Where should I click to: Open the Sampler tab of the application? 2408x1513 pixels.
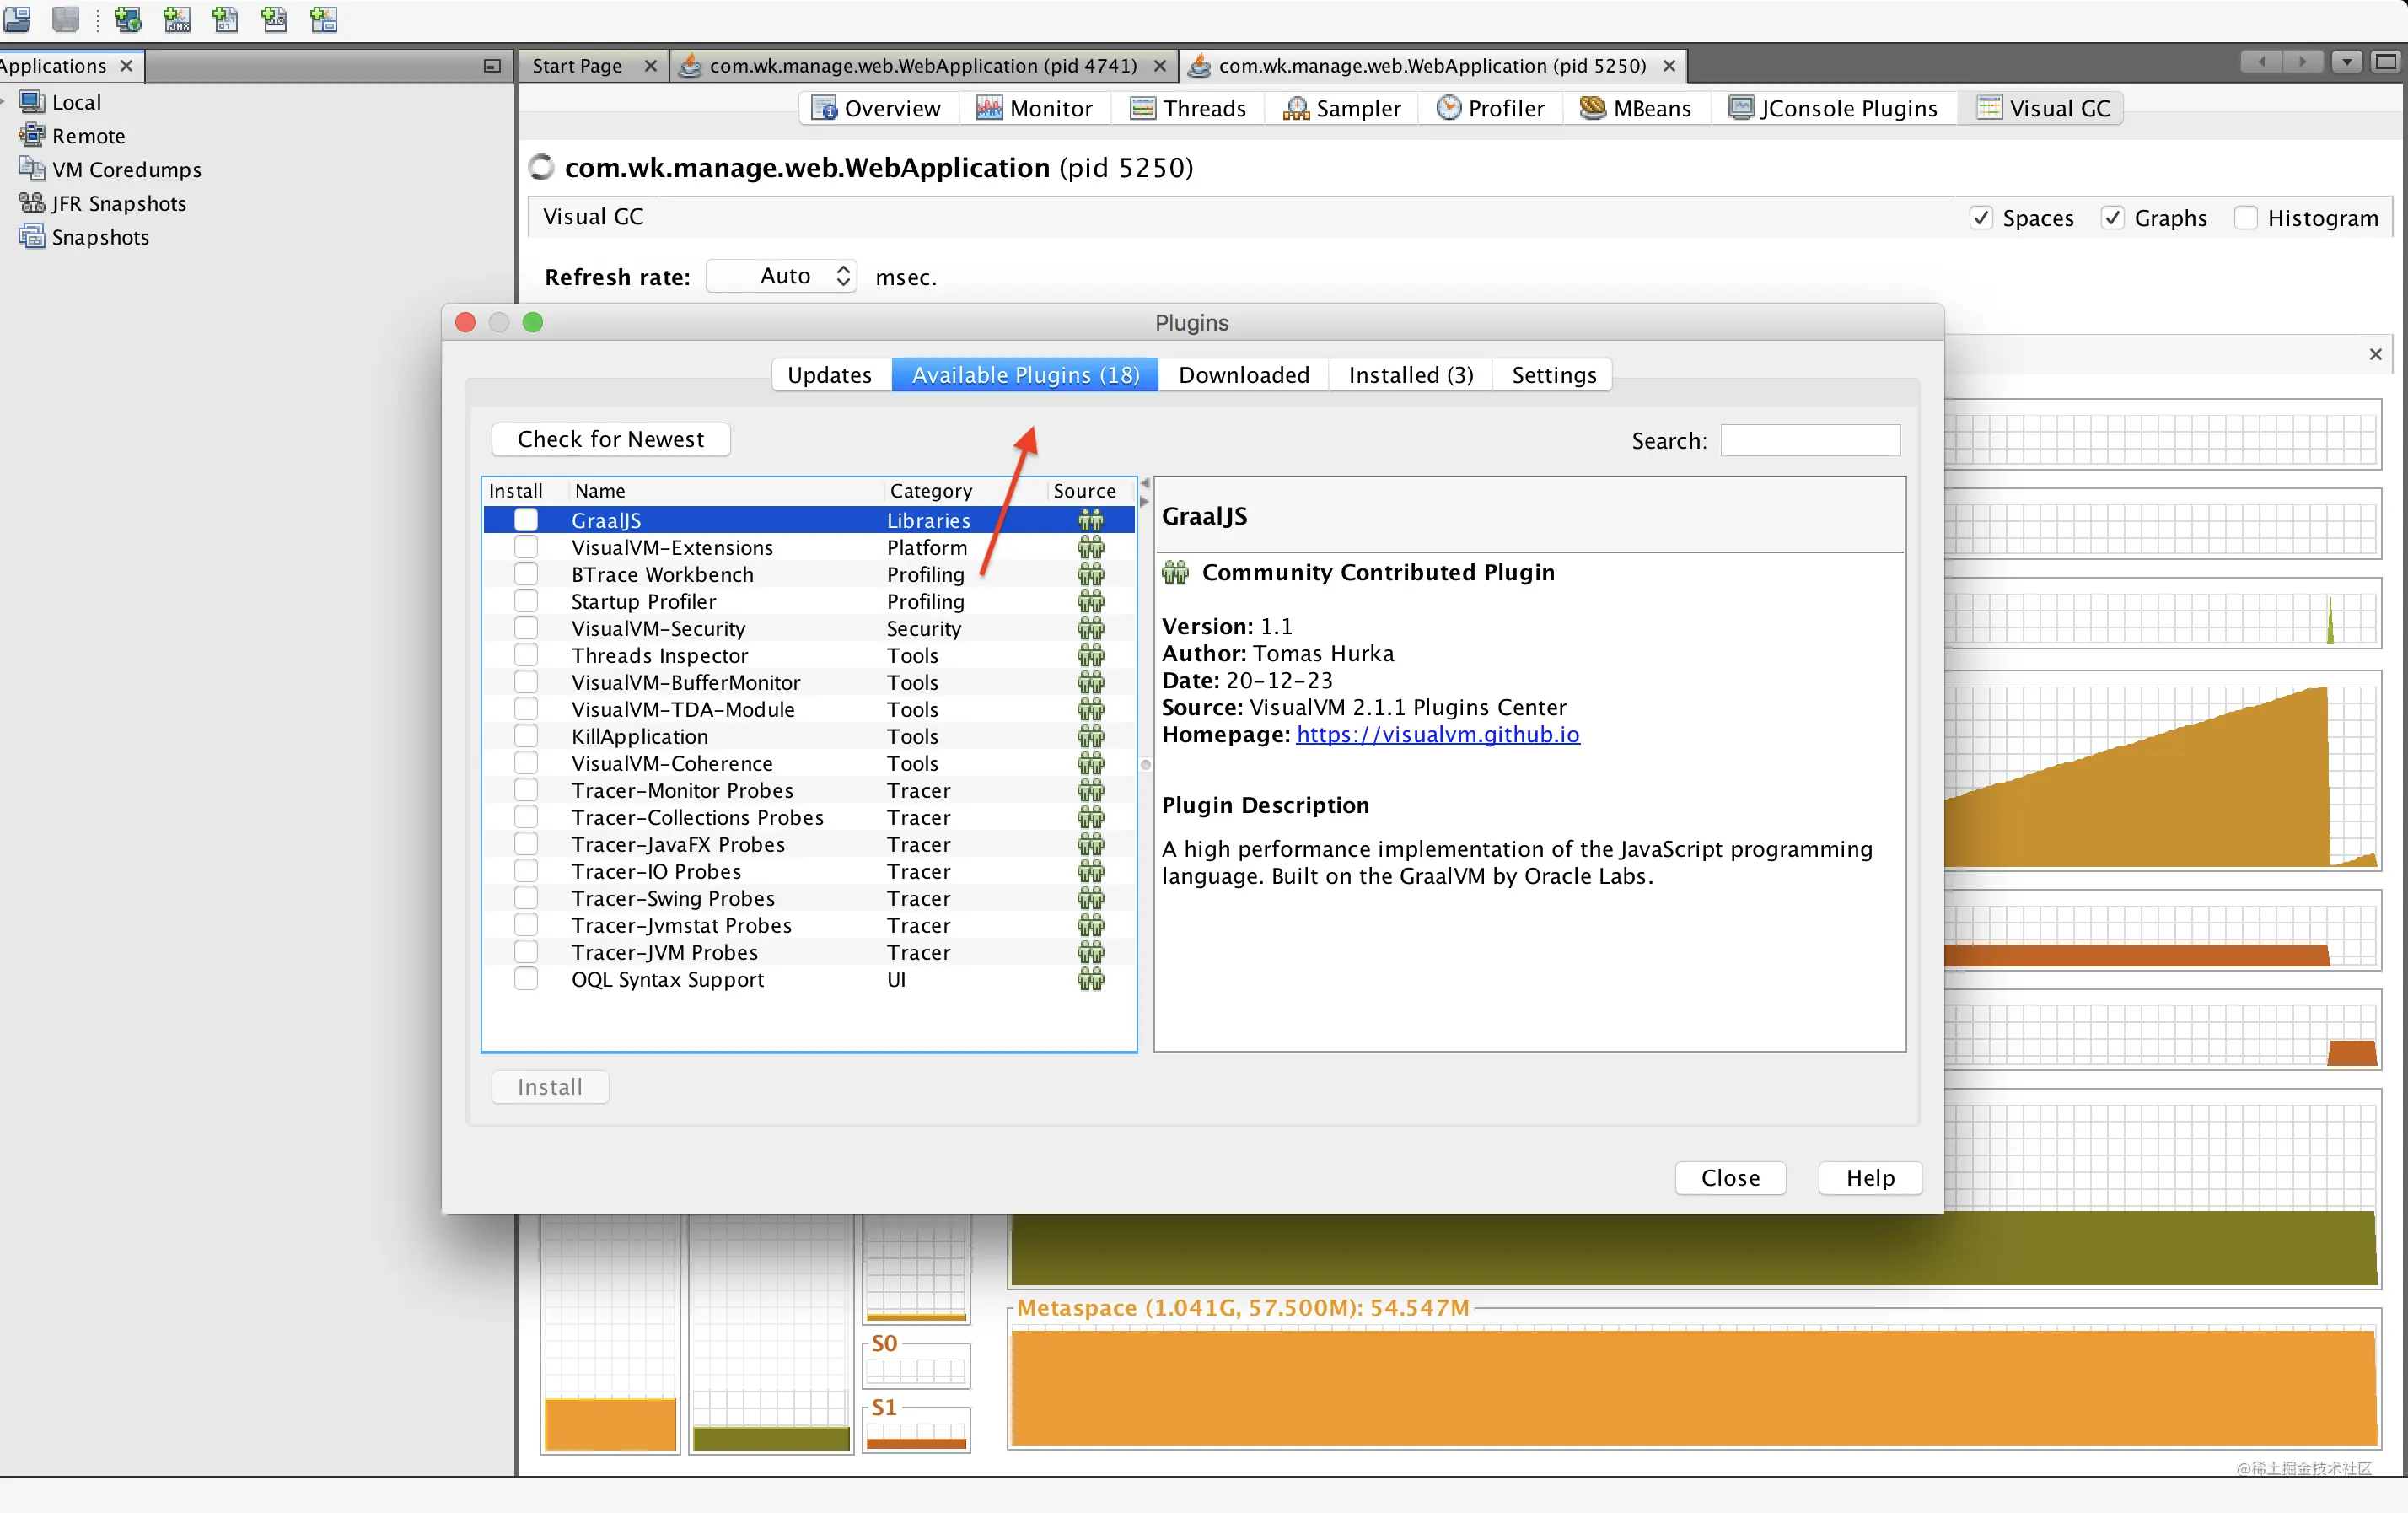point(1342,108)
